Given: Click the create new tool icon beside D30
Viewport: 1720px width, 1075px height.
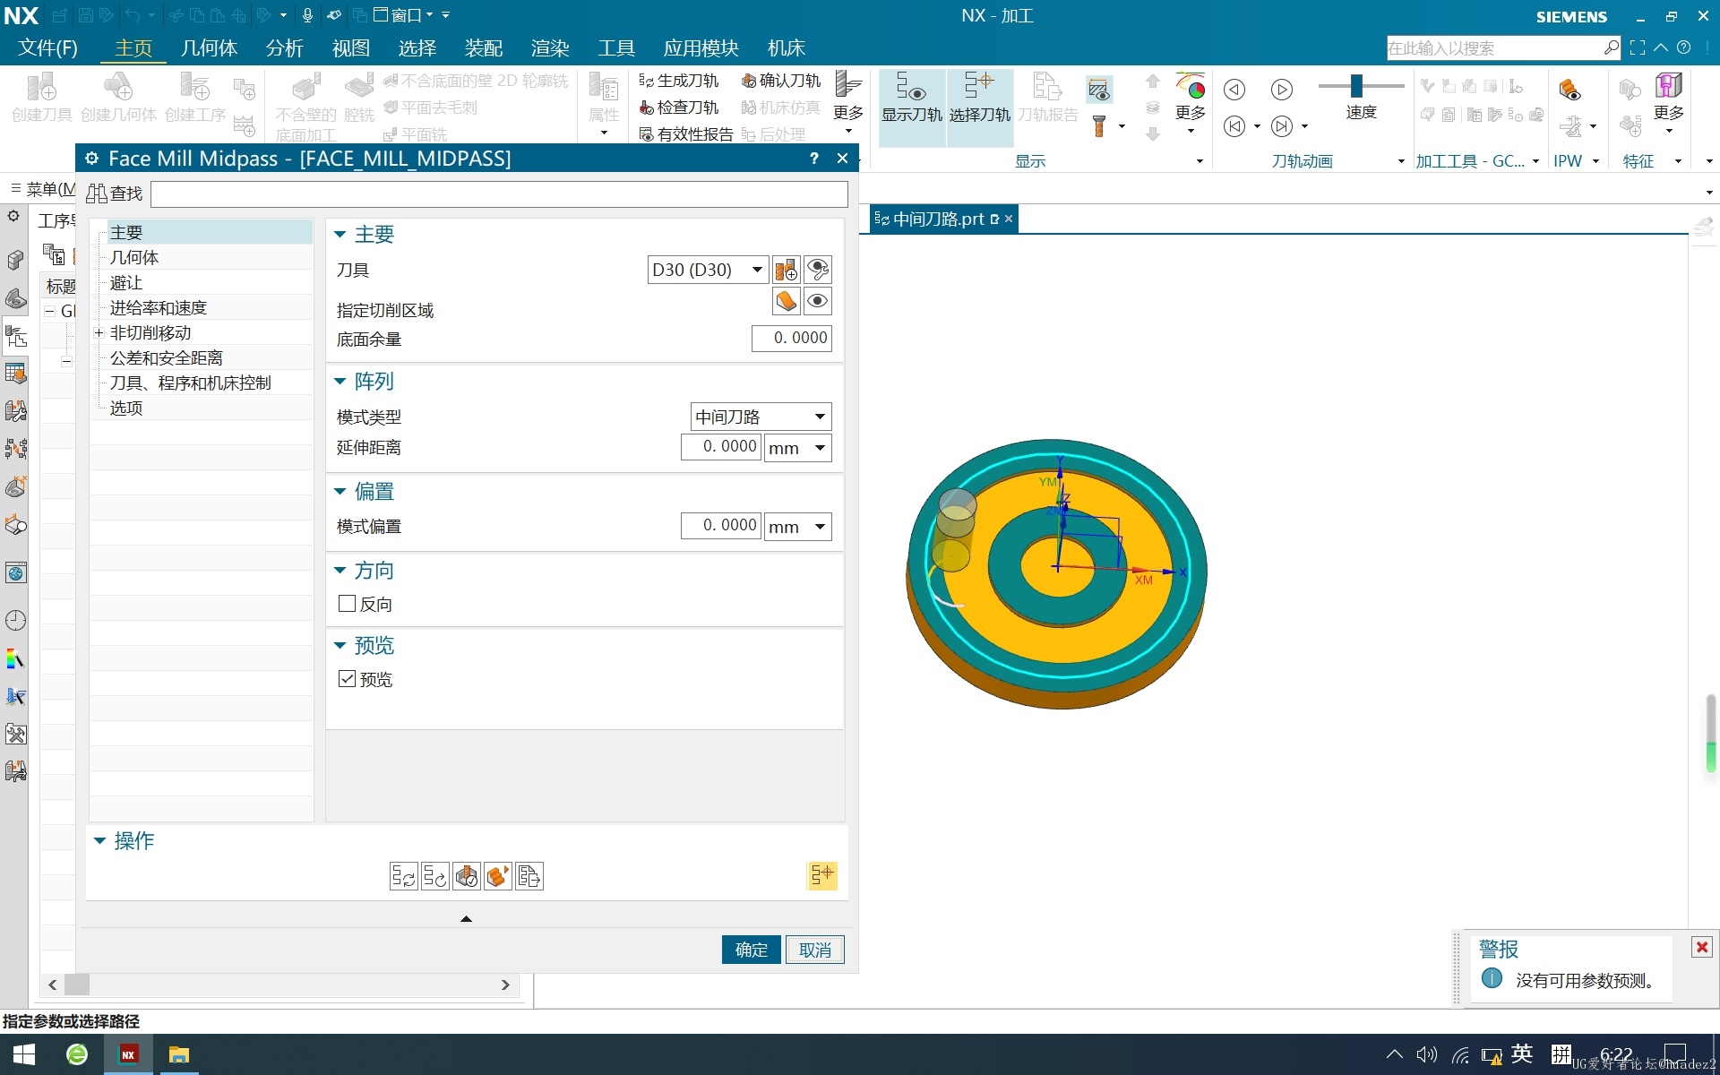Looking at the screenshot, I should pyautogui.click(x=786, y=270).
